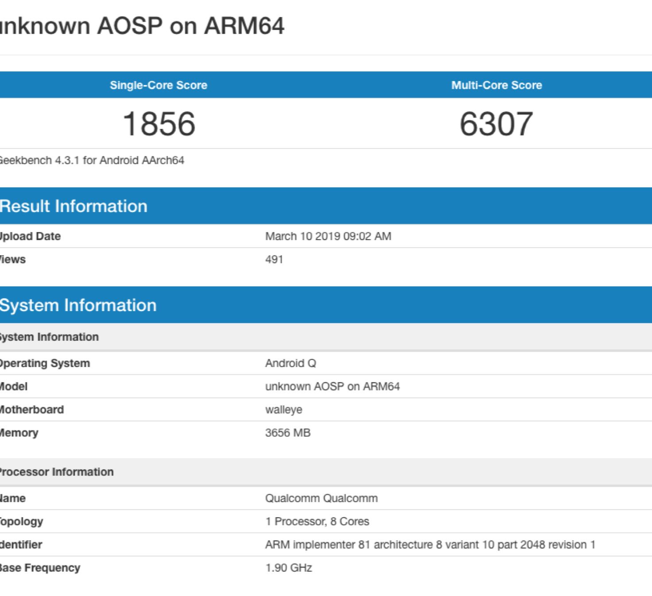This screenshot has height=596, width=652.
Task: Click the Single-Core Score column header
Action: click(159, 85)
